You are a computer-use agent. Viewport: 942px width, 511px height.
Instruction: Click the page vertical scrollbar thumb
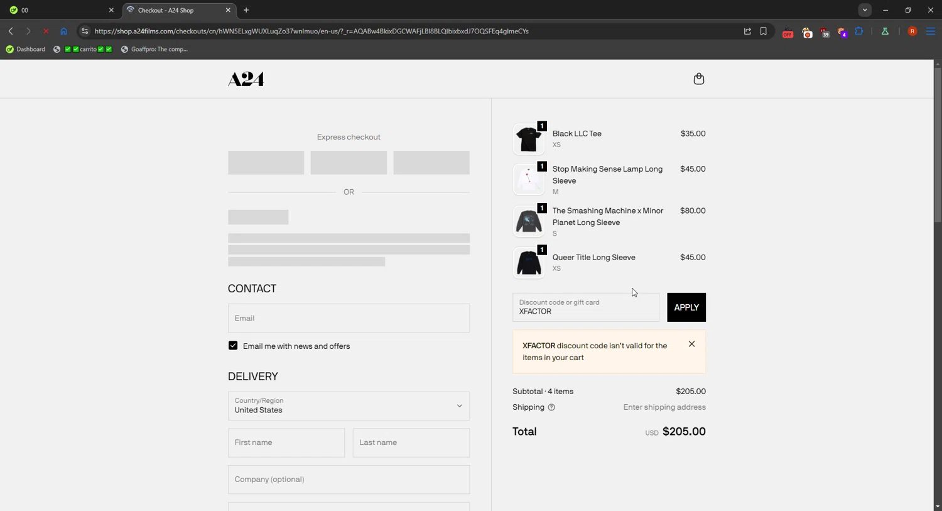click(x=938, y=145)
